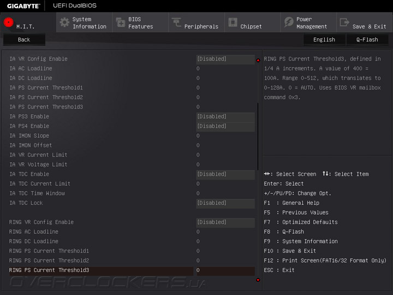Select the IA AC Loadline label
Image resolution: width=393 pixels, height=295 pixels.
point(31,68)
